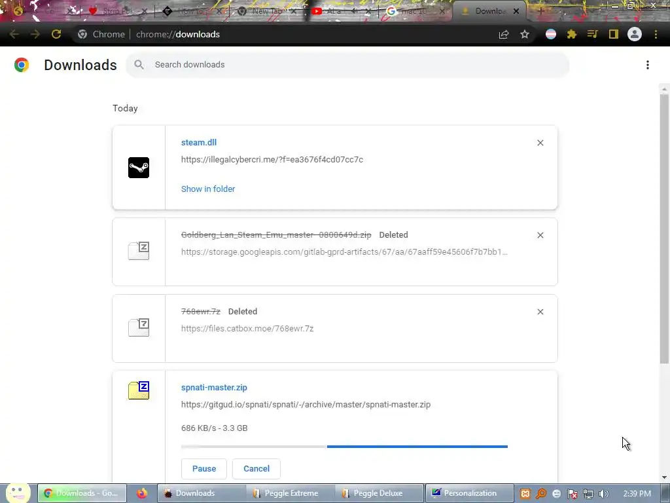Click the orange magnifier tray icon
The height and width of the screenshot is (503, 670).
coord(541,494)
